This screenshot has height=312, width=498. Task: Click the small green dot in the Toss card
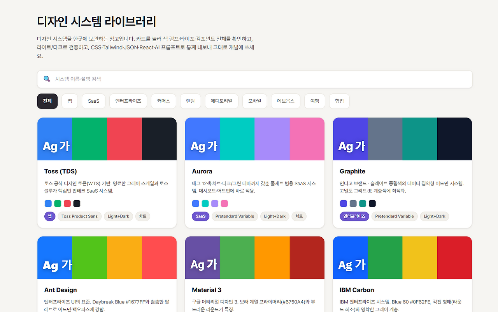(x=58, y=203)
